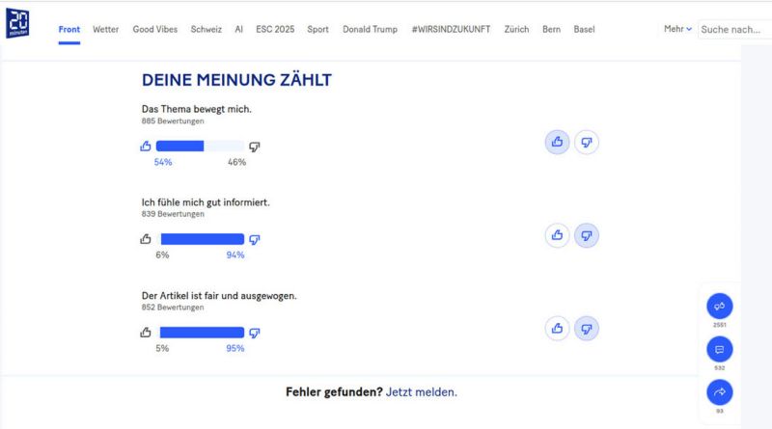Go to the Sport tab
The width and height of the screenshot is (772, 429).
tap(318, 29)
